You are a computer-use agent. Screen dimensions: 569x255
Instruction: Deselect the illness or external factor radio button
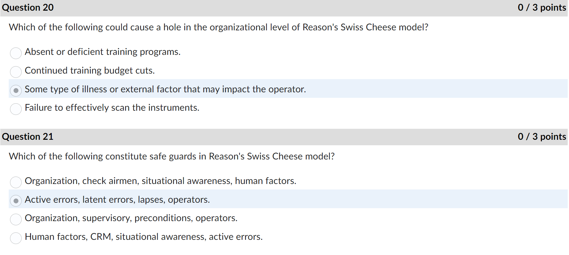point(16,90)
